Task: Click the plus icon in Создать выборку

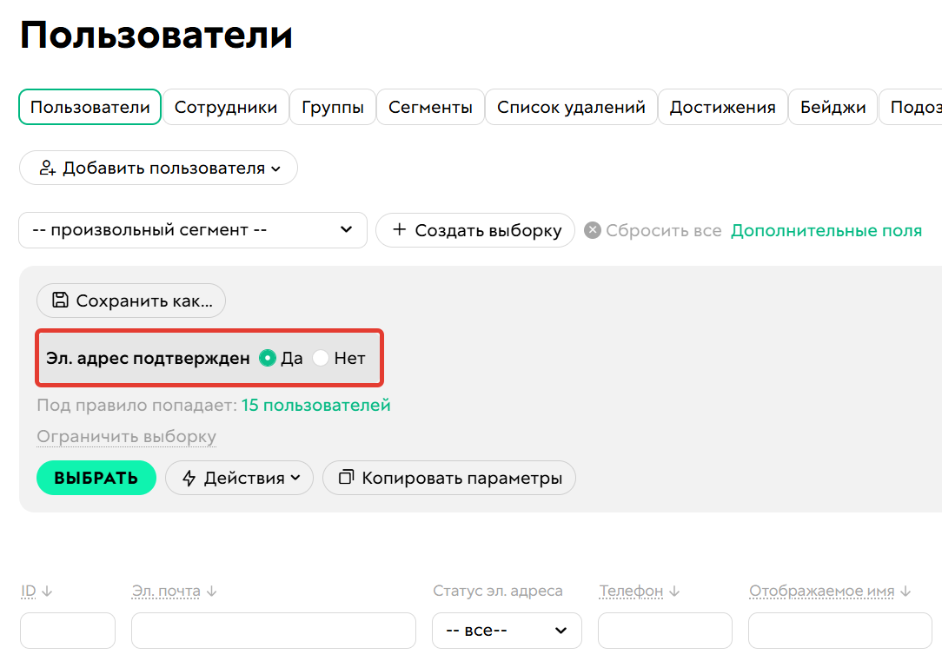Action: (399, 229)
